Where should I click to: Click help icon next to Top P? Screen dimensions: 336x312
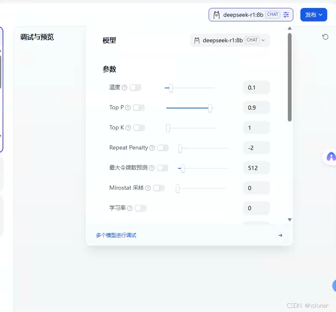click(128, 108)
